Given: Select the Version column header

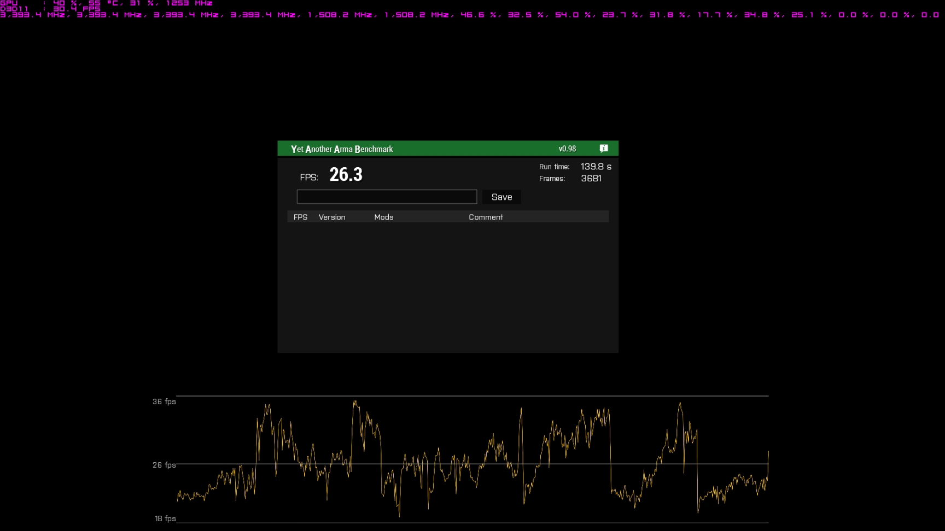Looking at the screenshot, I should click(x=332, y=217).
